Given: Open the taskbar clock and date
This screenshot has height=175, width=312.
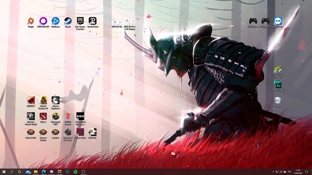Looking at the screenshot, I should tap(298, 172).
